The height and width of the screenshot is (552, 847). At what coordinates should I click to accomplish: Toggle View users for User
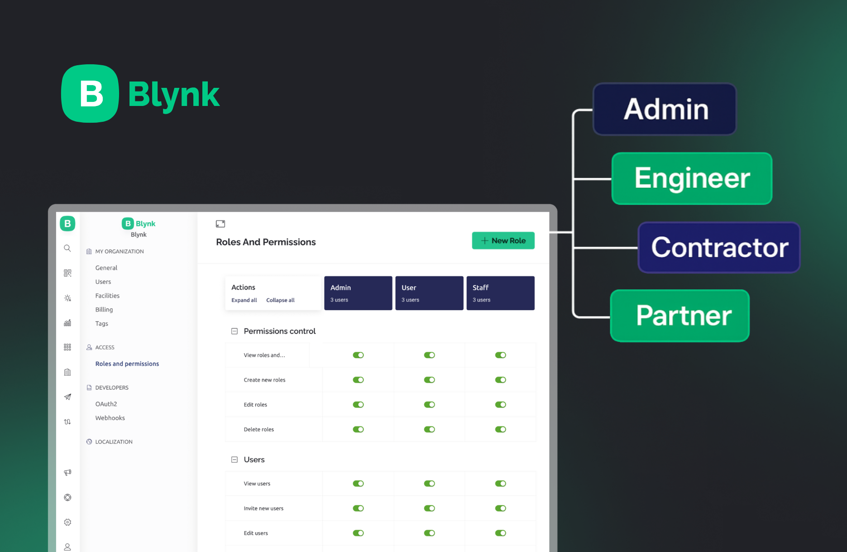(x=429, y=484)
